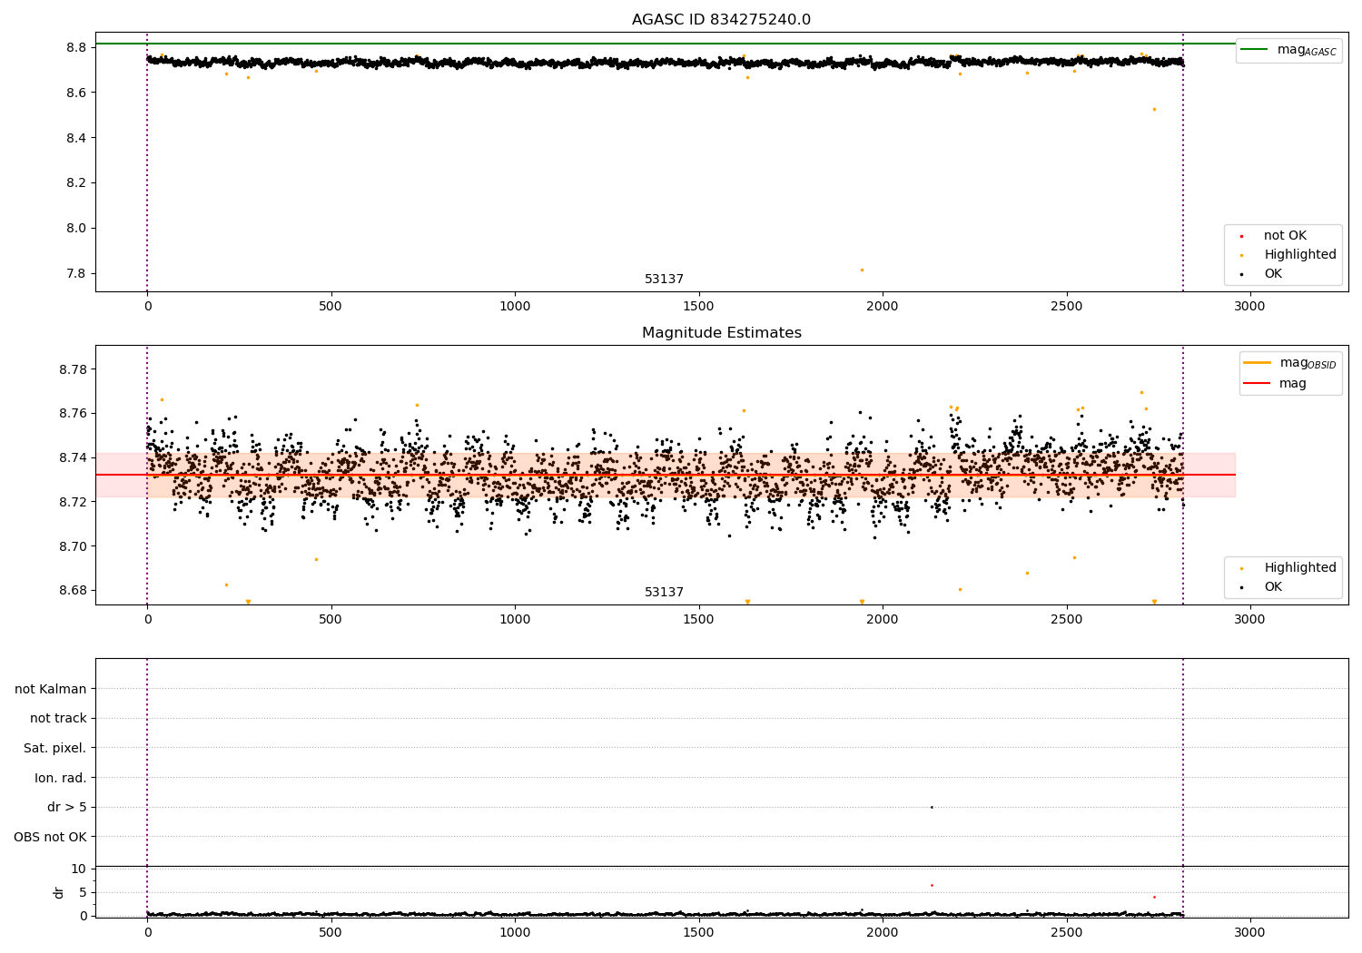Select the 'Magnitude Estimates' subplot title
Screen dimensions: 1362x953
tap(721, 333)
